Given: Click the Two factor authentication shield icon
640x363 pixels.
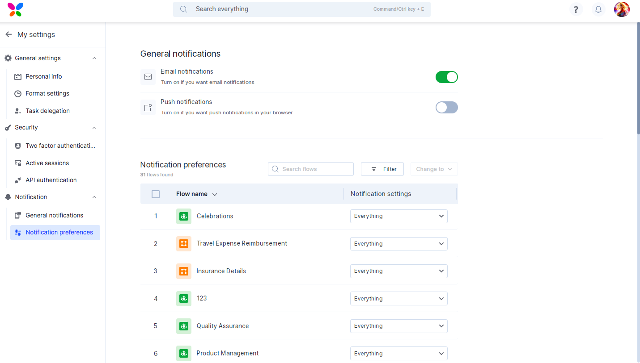Looking at the screenshot, I should (x=18, y=146).
